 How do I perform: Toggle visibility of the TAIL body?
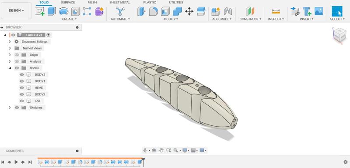coord(21,101)
